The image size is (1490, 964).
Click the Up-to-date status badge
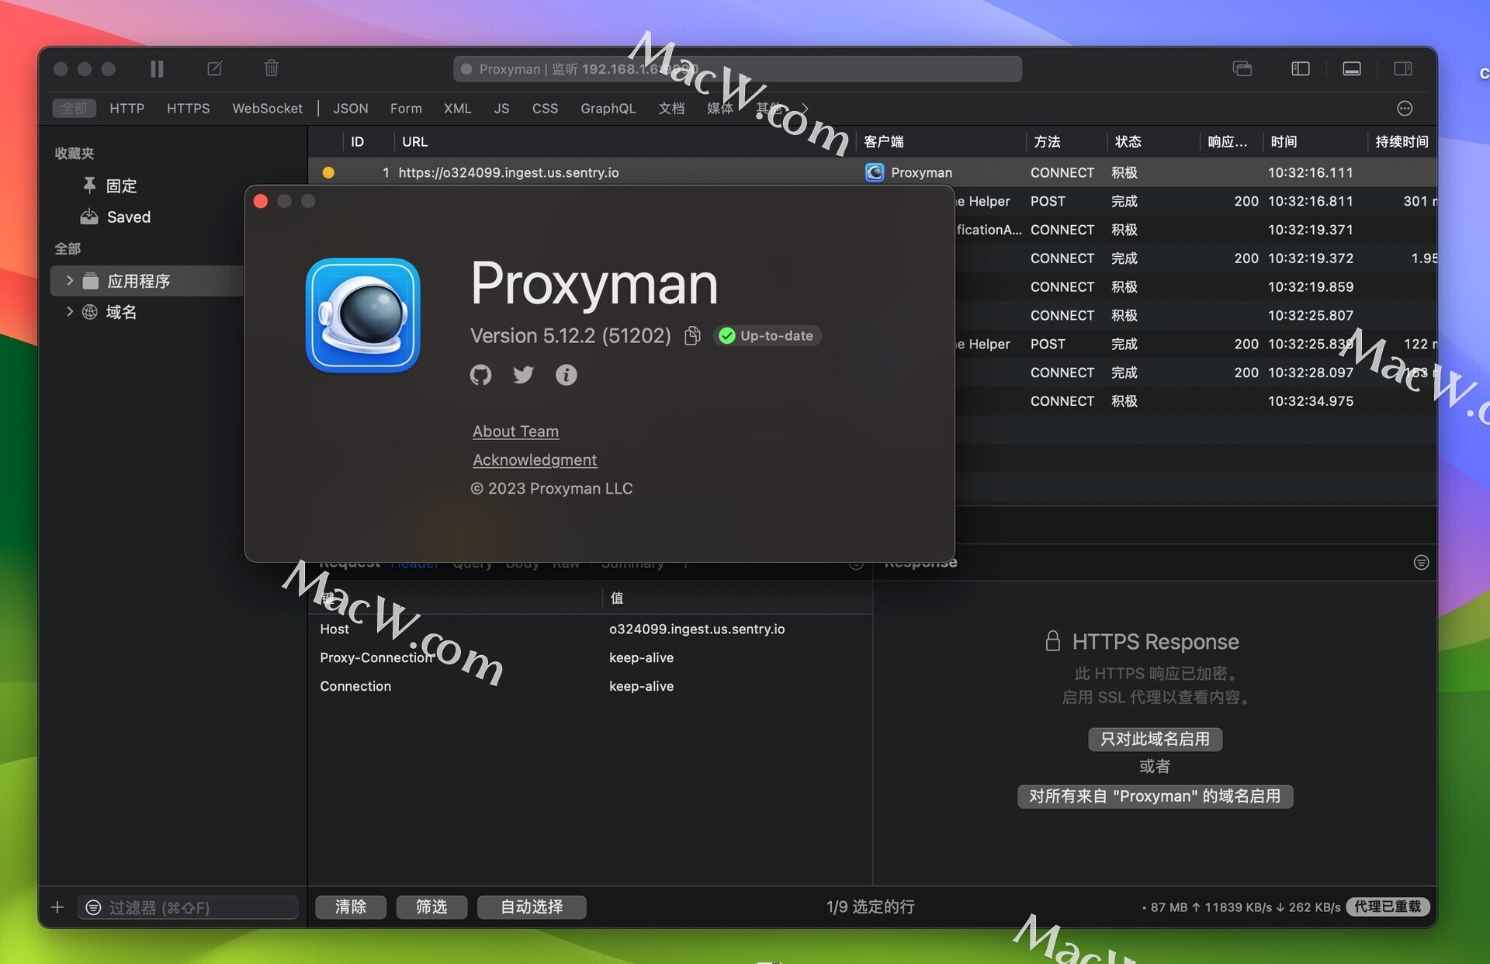tap(767, 335)
